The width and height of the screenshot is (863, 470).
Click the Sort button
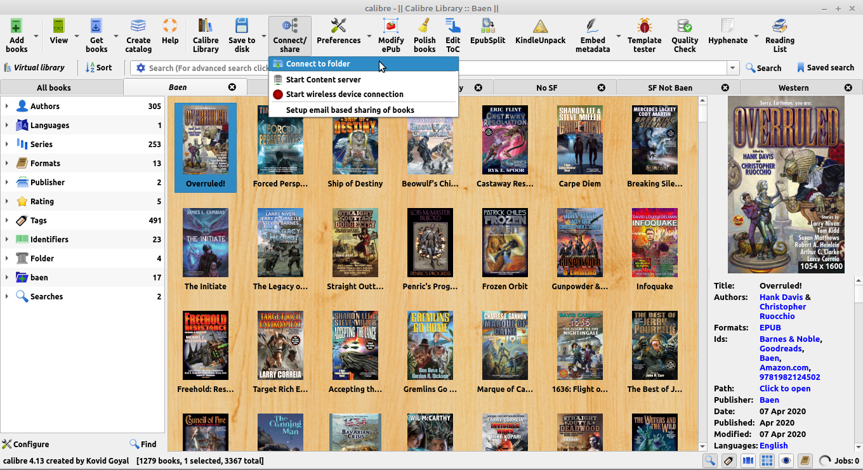(x=99, y=68)
